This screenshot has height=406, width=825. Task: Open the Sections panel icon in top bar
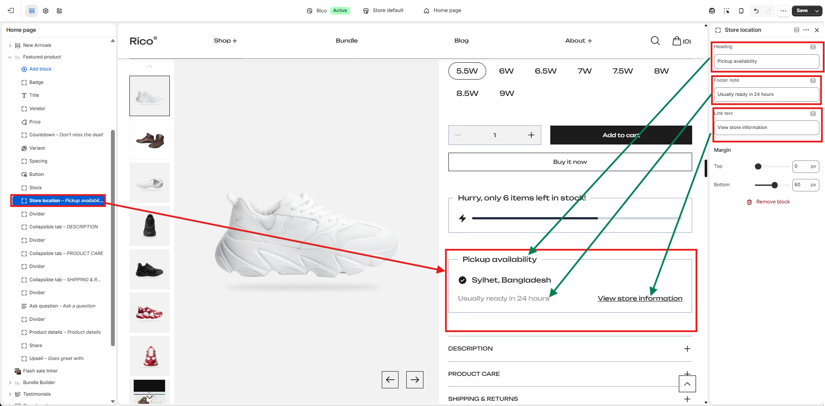pyautogui.click(x=31, y=11)
